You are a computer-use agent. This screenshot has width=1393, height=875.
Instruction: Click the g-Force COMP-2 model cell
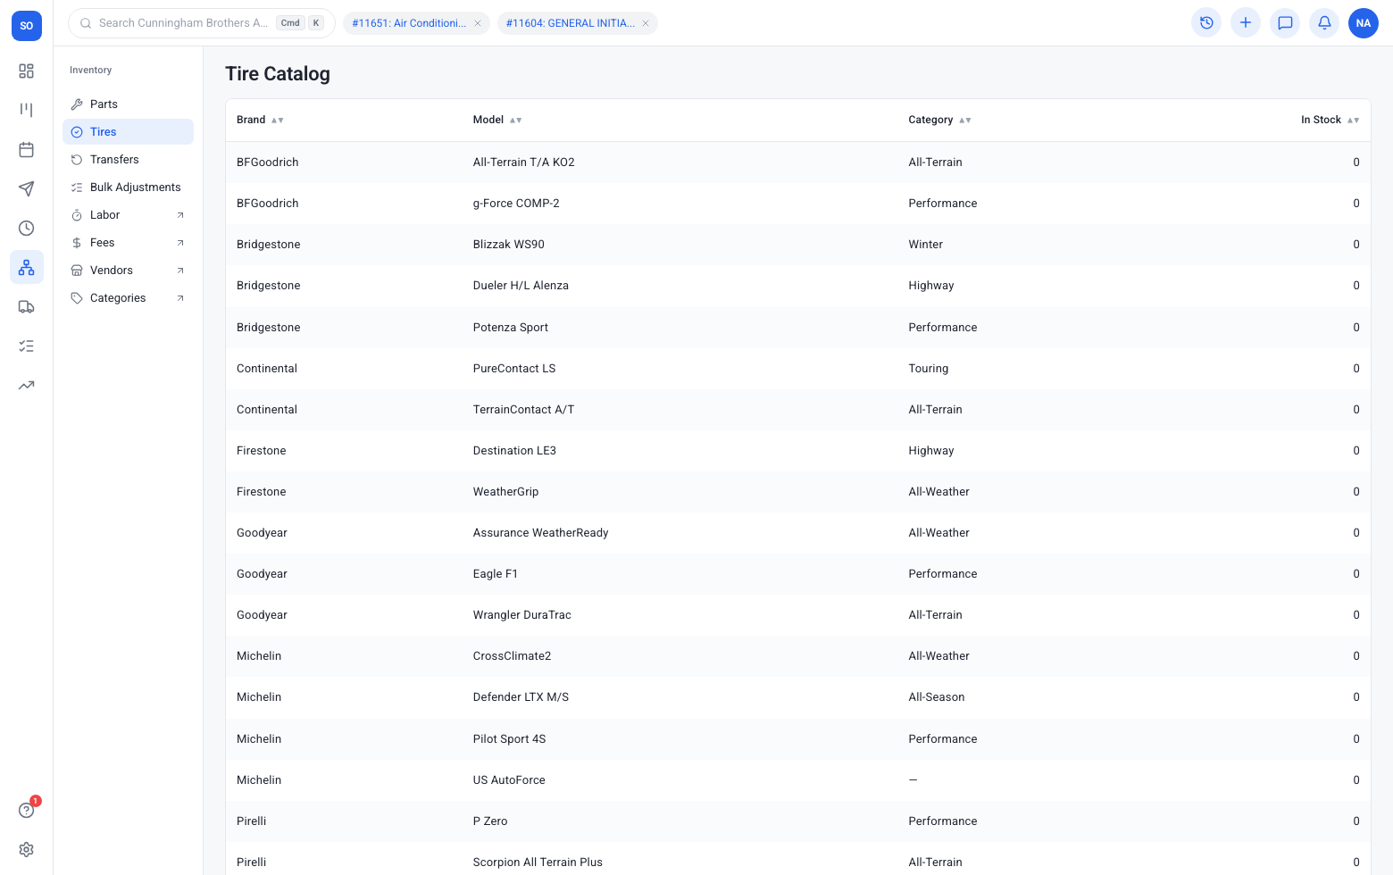pos(516,203)
